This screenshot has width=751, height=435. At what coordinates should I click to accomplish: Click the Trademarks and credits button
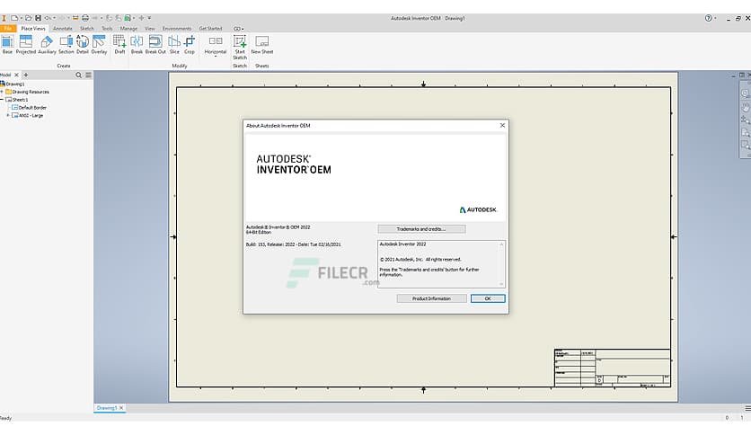pyautogui.click(x=421, y=229)
